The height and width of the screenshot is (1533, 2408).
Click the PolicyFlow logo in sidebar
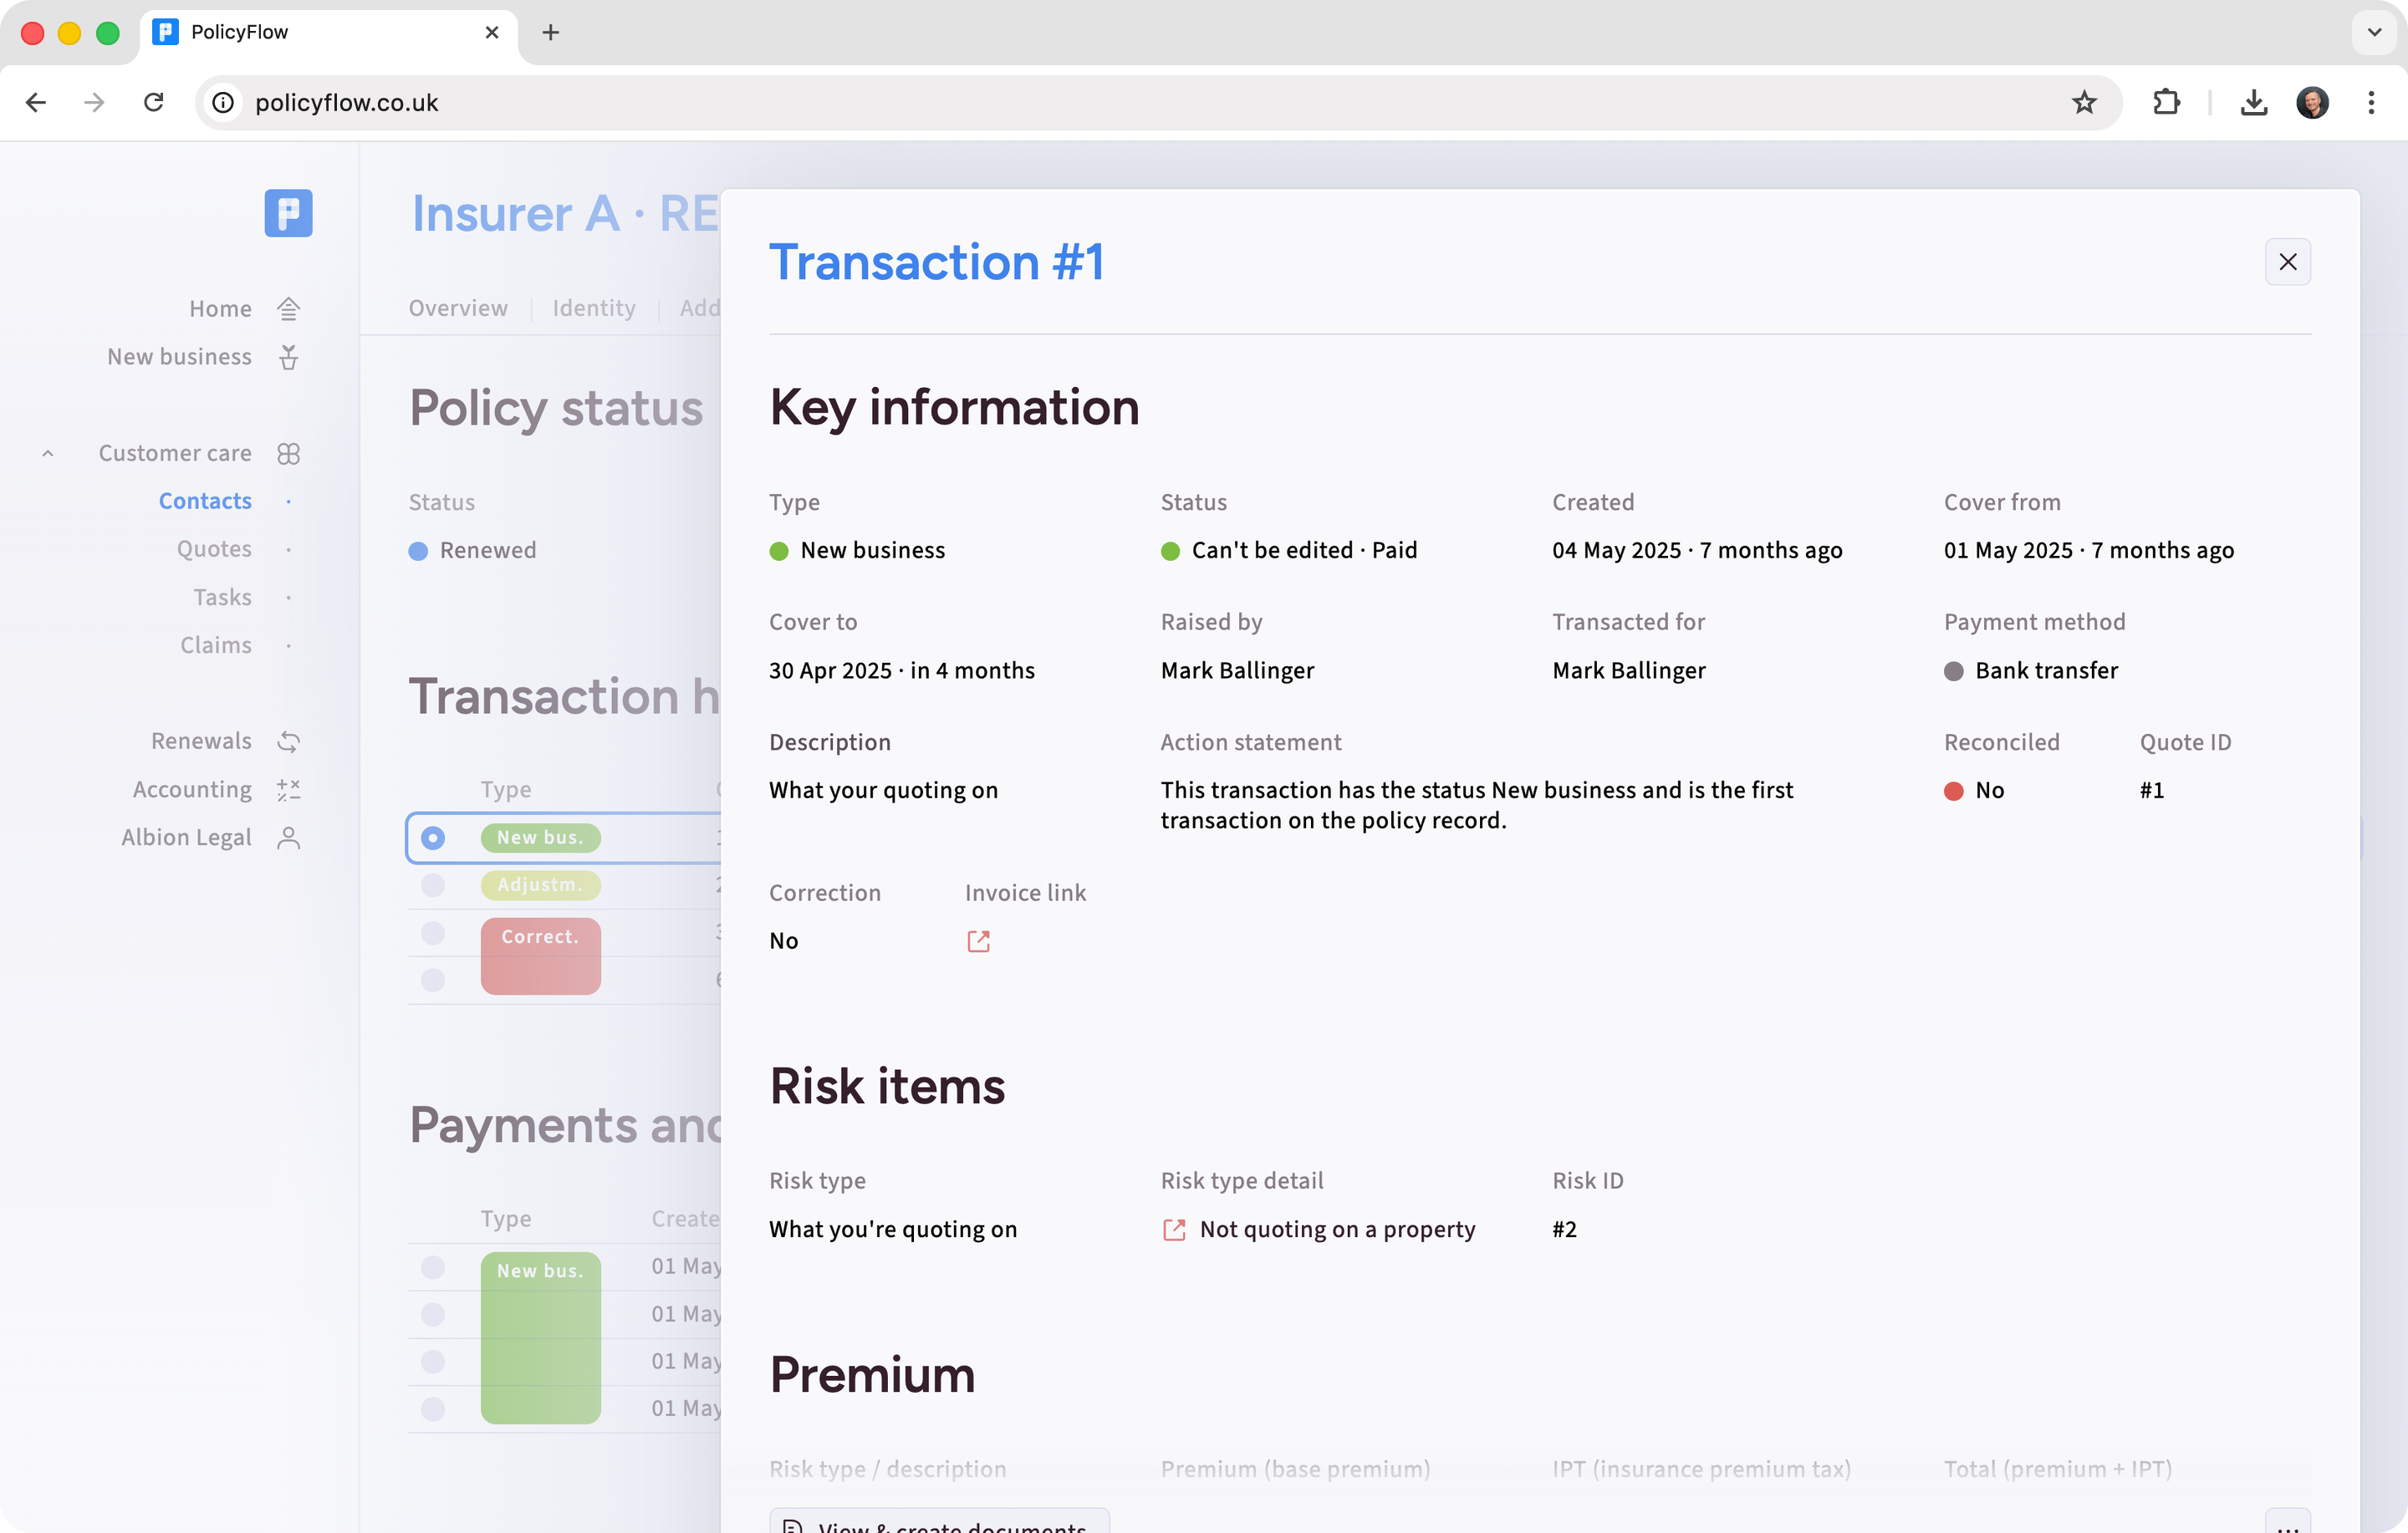pyautogui.click(x=288, y=213)
